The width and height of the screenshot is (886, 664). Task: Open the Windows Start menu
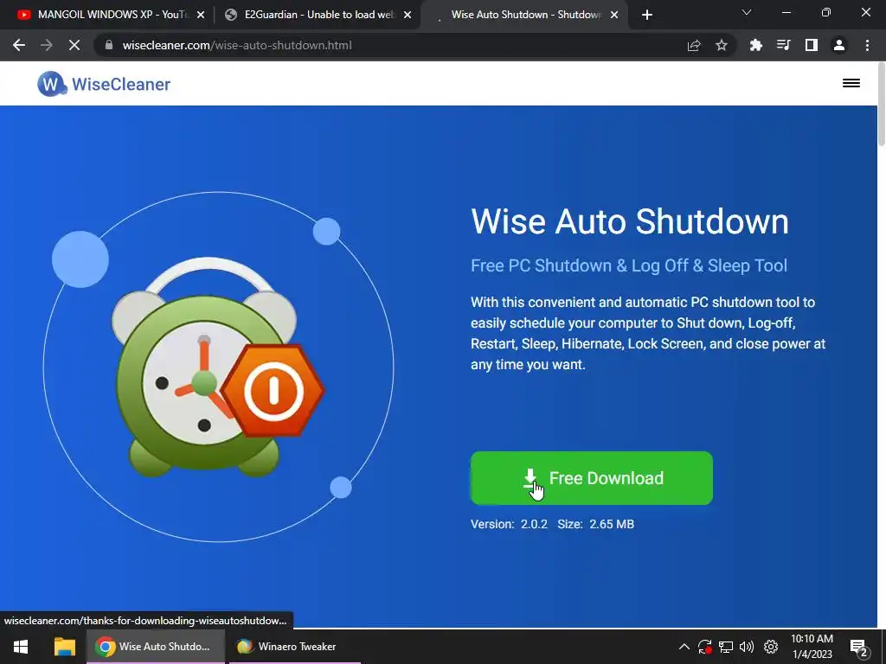pyautogui.click(x=21, y=647)
